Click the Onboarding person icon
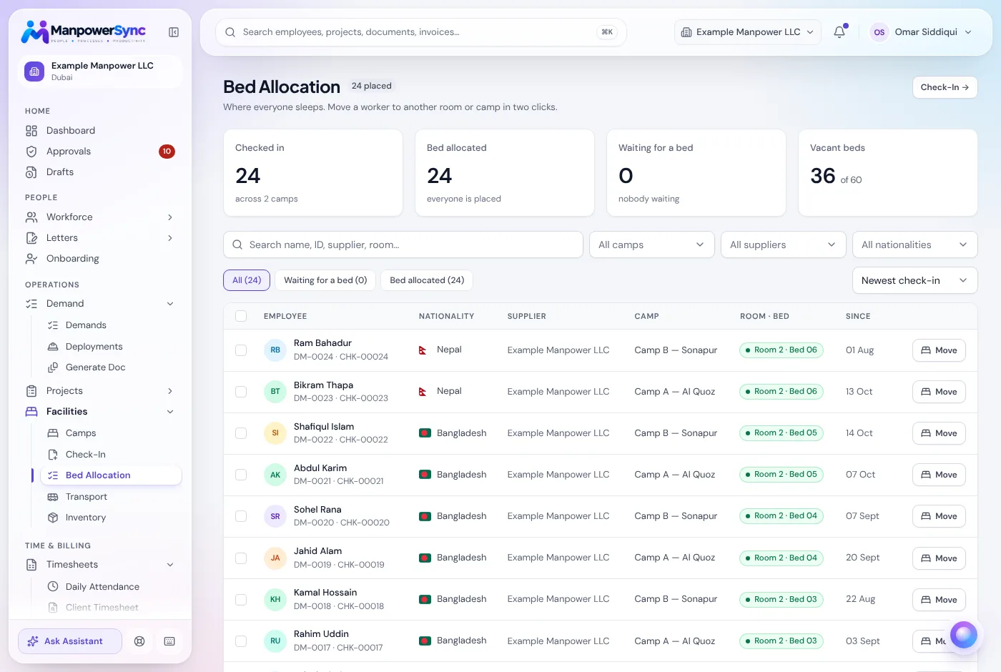The width and height of the screenshot is (1001, 672). (x=31, y=259)
